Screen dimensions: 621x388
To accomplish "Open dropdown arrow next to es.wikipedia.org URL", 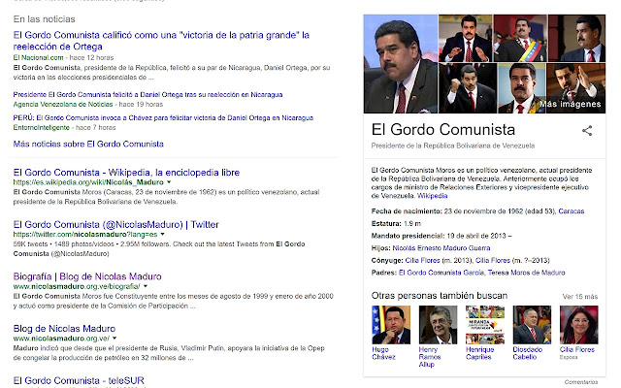I will [169, 182].
